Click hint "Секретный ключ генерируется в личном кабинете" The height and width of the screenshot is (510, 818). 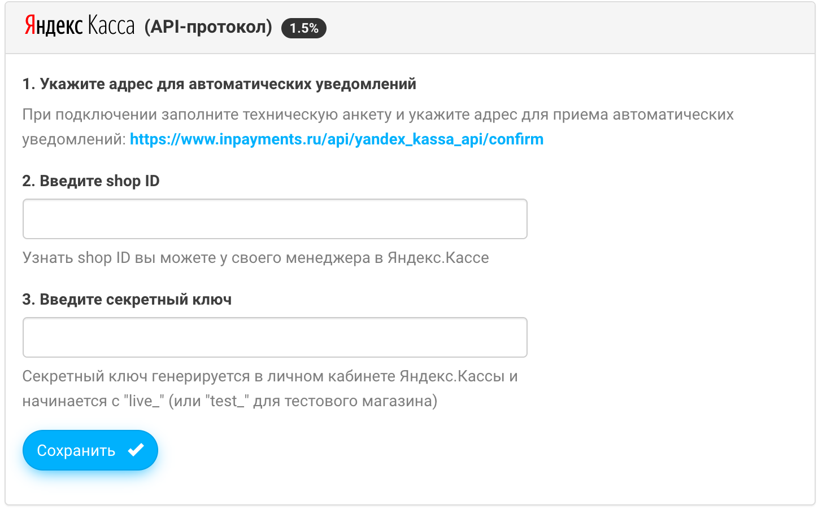(x=210, y=376)
